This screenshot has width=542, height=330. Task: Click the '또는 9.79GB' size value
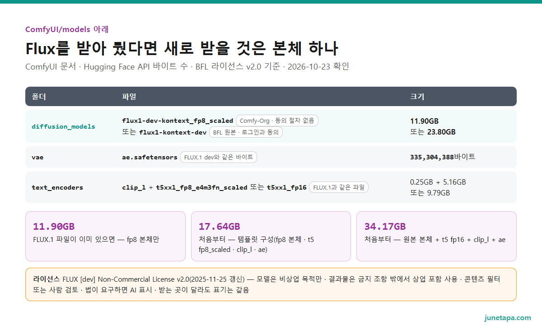click(430, 193)
